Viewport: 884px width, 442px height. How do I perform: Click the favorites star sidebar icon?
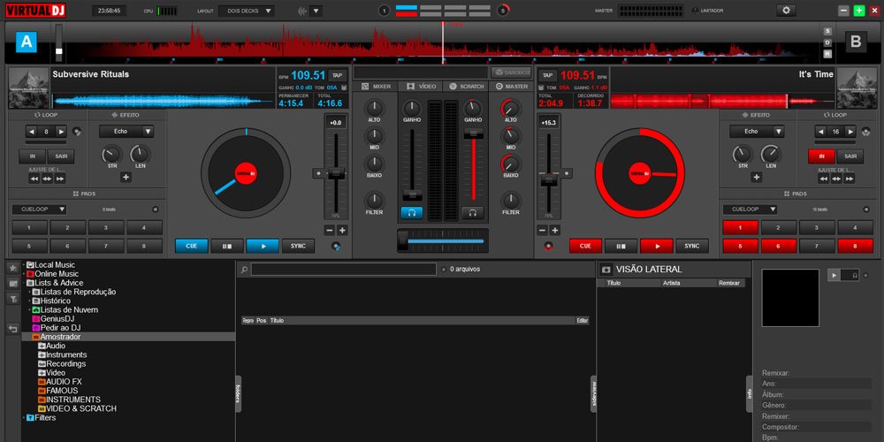[x=12, y=267]
